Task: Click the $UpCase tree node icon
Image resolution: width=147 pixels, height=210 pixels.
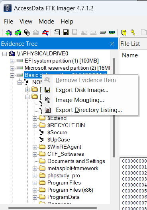Action: pyautogui.click(x=41, y=140)
